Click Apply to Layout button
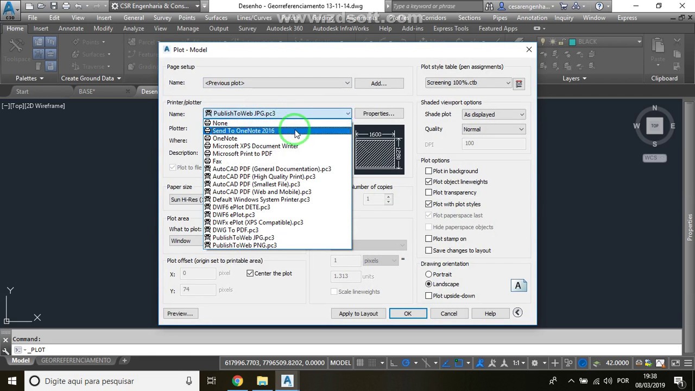Screen dimensions: 695x391 [358, 313]
